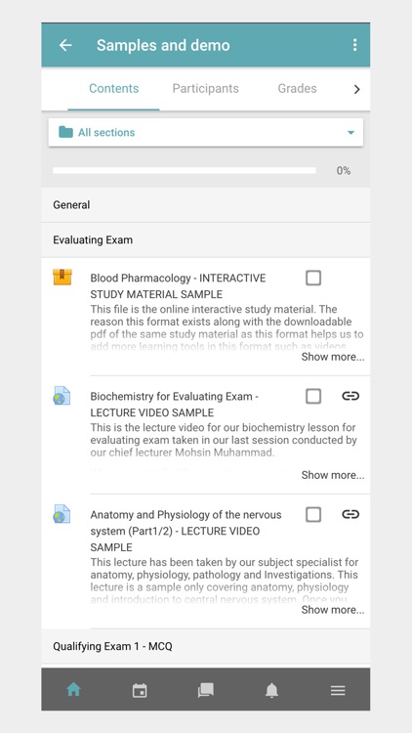Check the Biochemistry for Evaluating Exam box
The image size is (412, 733).
click(313, 397)
